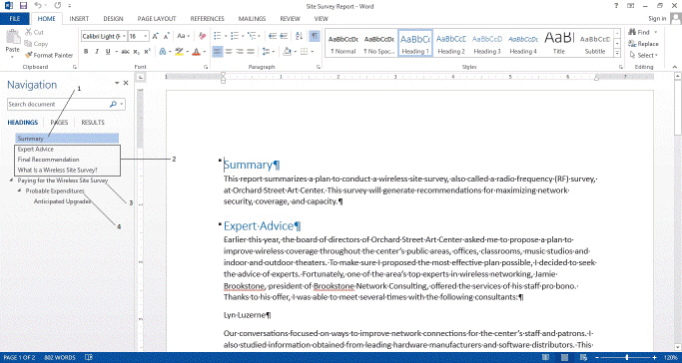The height and width of the screenshot is (363, 682).
Task: Click the Sort icon
Action: point(299,36)
